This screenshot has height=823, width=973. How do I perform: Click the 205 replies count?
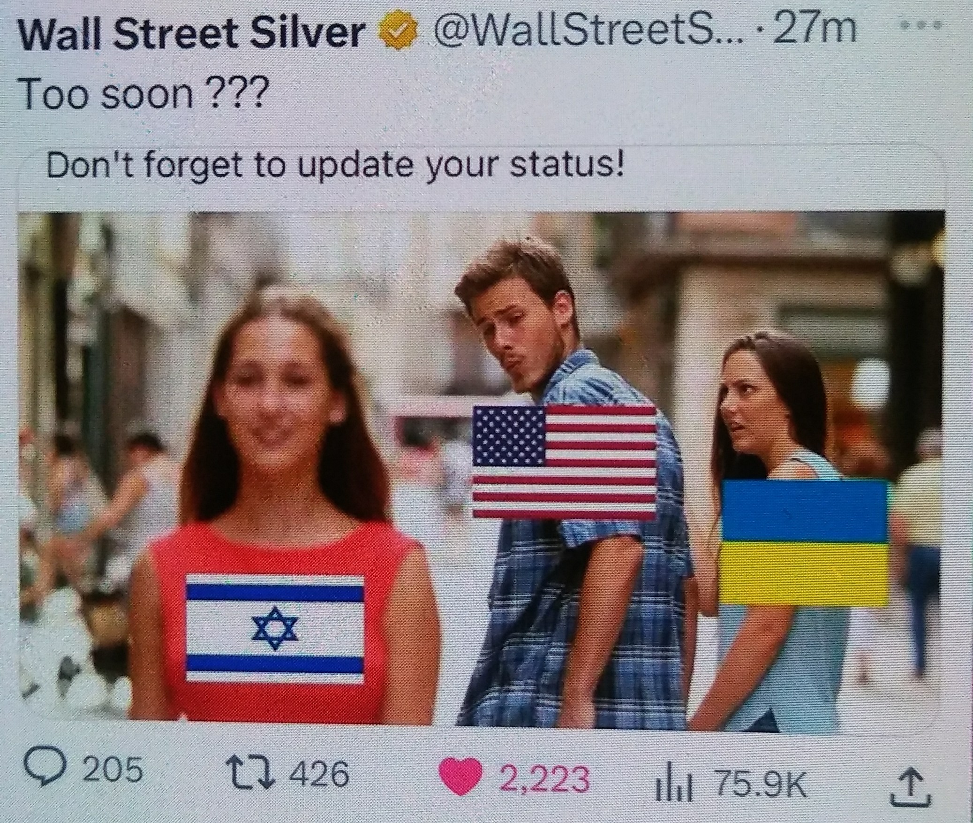113,770
